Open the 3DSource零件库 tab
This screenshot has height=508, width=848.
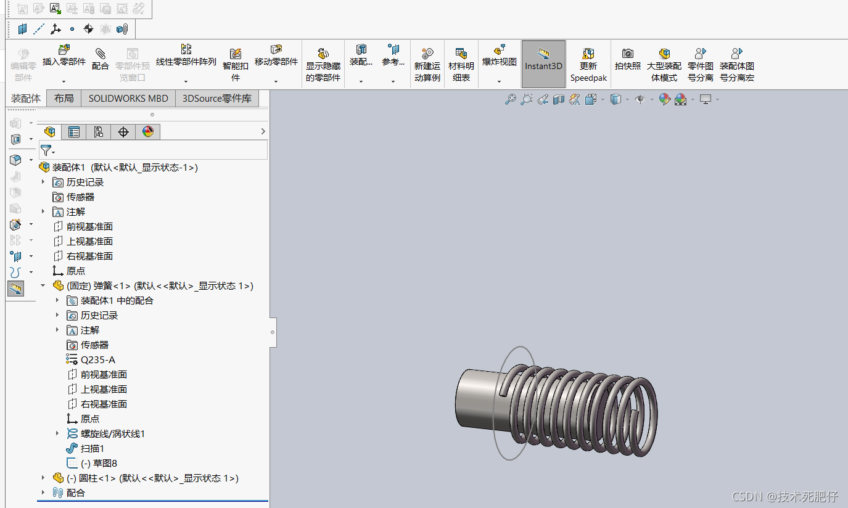[x=217, y=99]
